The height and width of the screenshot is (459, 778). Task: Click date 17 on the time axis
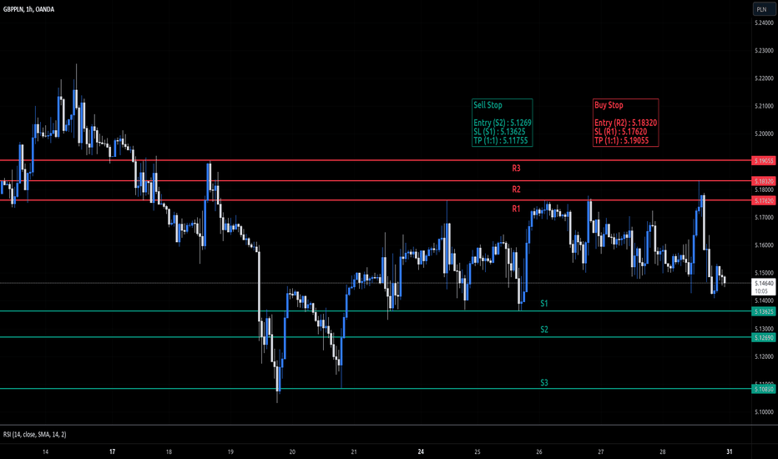click(112, 452)
